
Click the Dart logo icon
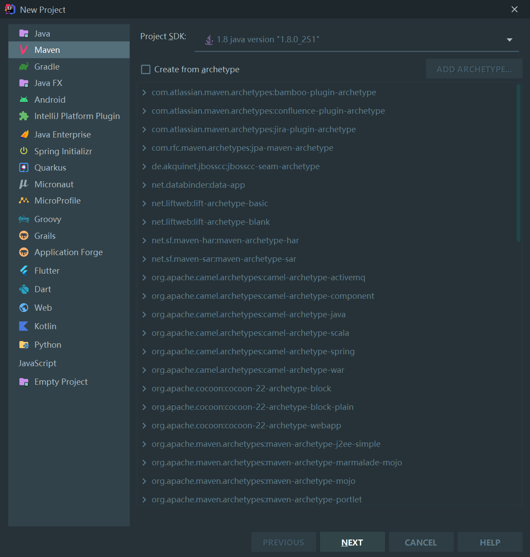24,289
